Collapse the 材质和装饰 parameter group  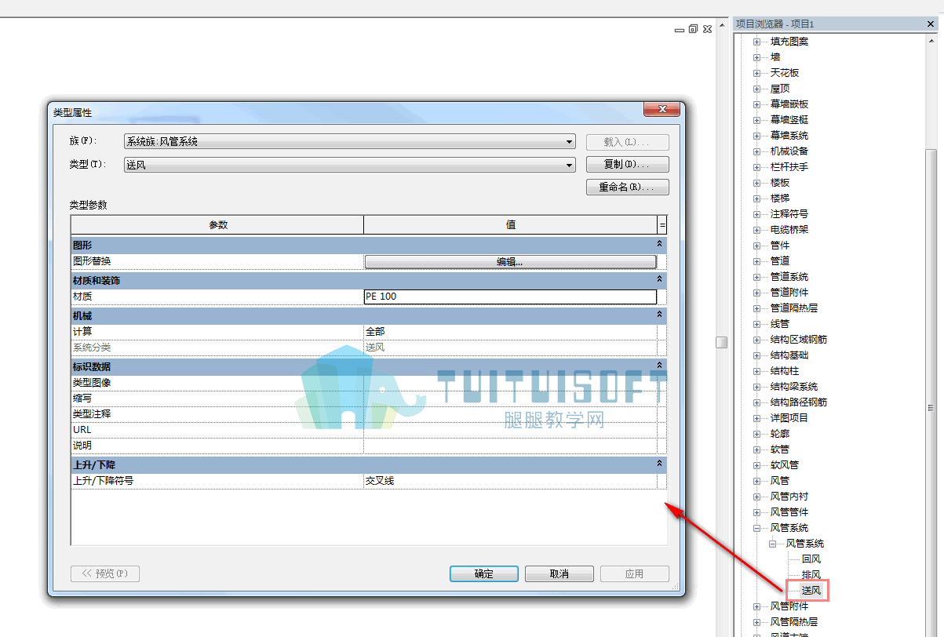tap(660, 280)
